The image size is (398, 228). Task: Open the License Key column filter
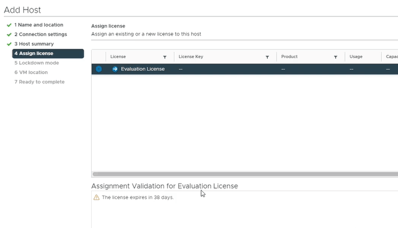[267, 57]
